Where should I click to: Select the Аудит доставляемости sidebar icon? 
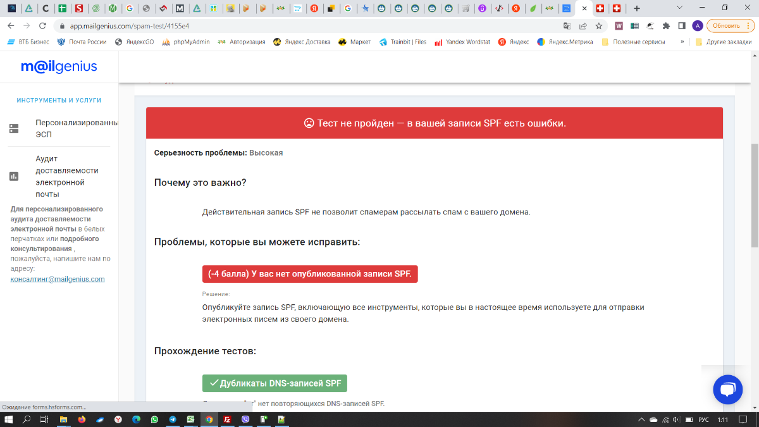(13, 176)
